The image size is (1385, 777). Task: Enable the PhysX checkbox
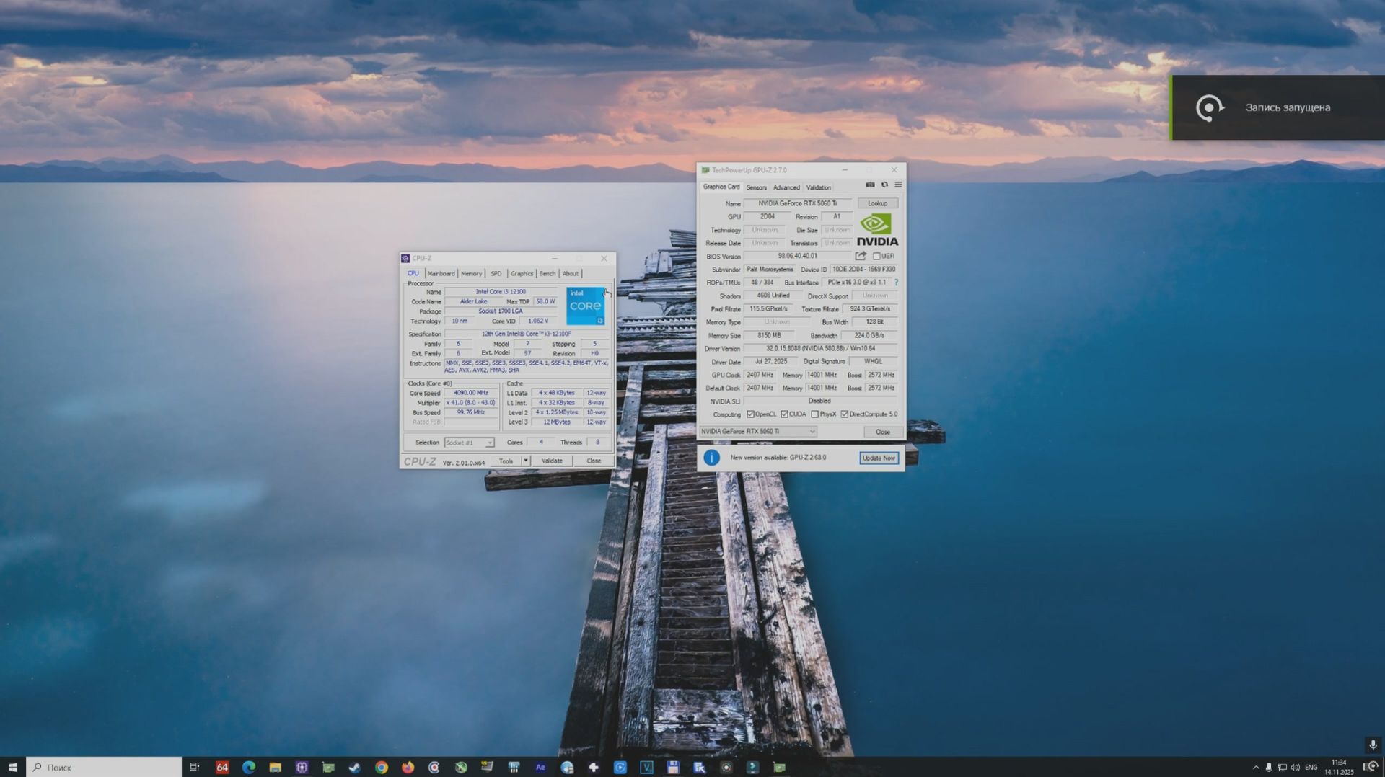[x=815, y=414]
